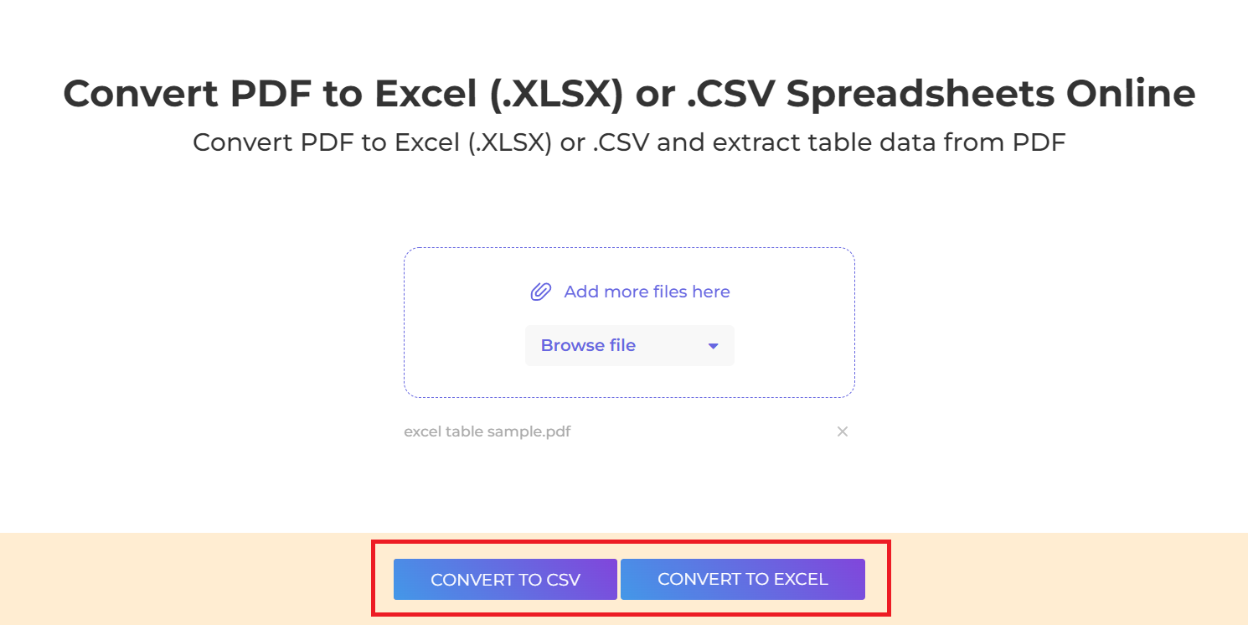1248x625 pixels.
Task: Click the excel table sample.pdf filename
Action: point(487,431)
